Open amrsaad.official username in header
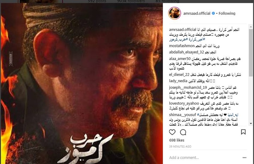The width and height of the screenshot is (254, 164). (197, 13)
